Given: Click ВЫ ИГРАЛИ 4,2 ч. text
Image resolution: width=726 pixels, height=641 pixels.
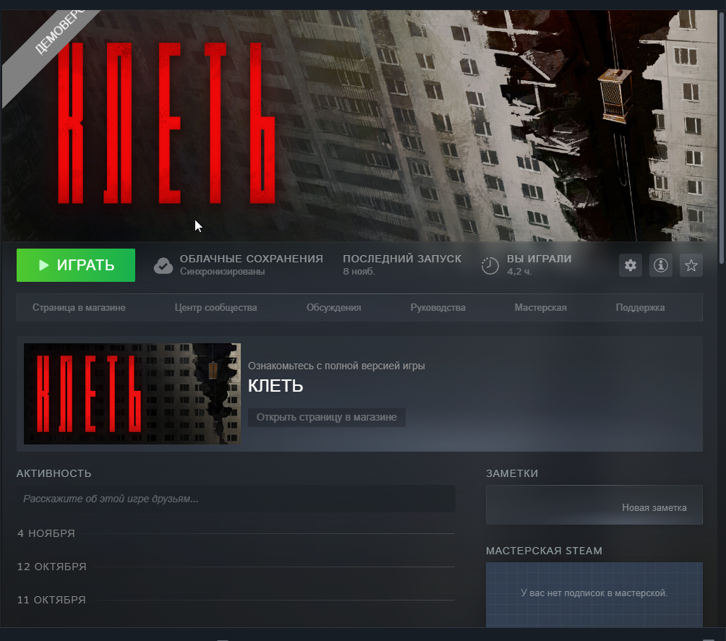Looking at the screenshot, I should click(x=539, y=265).
